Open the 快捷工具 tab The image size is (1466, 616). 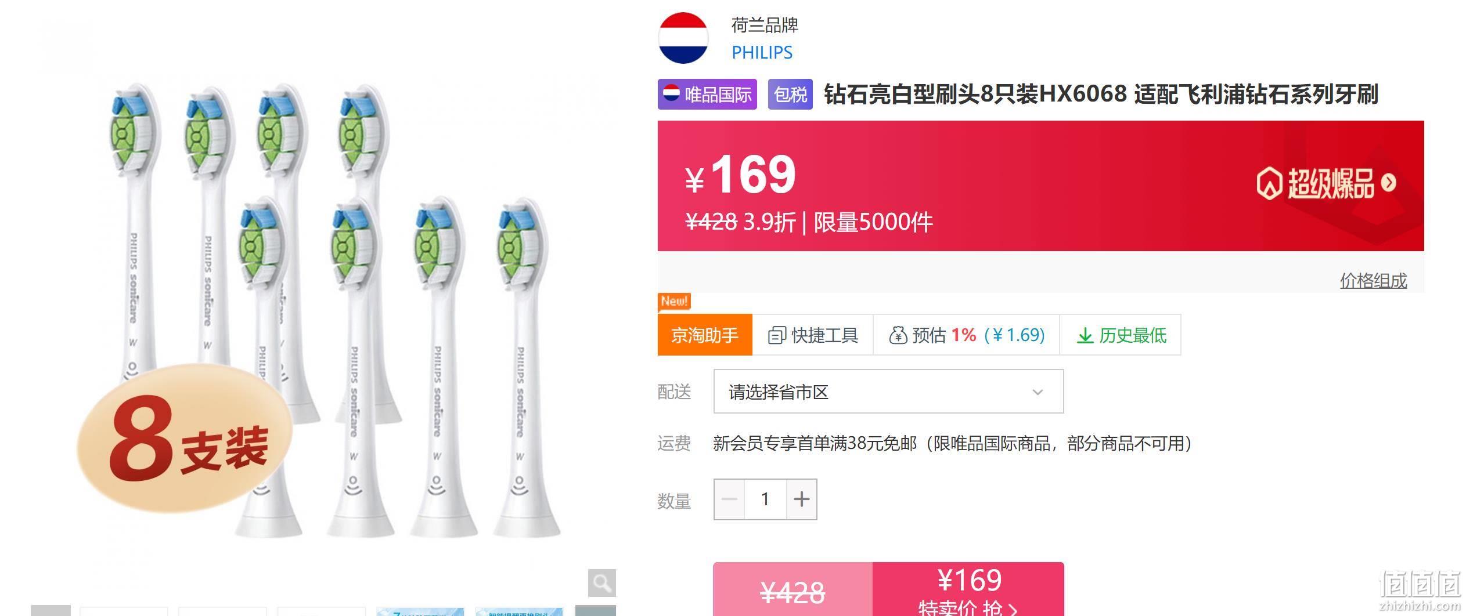coord(813,335)
